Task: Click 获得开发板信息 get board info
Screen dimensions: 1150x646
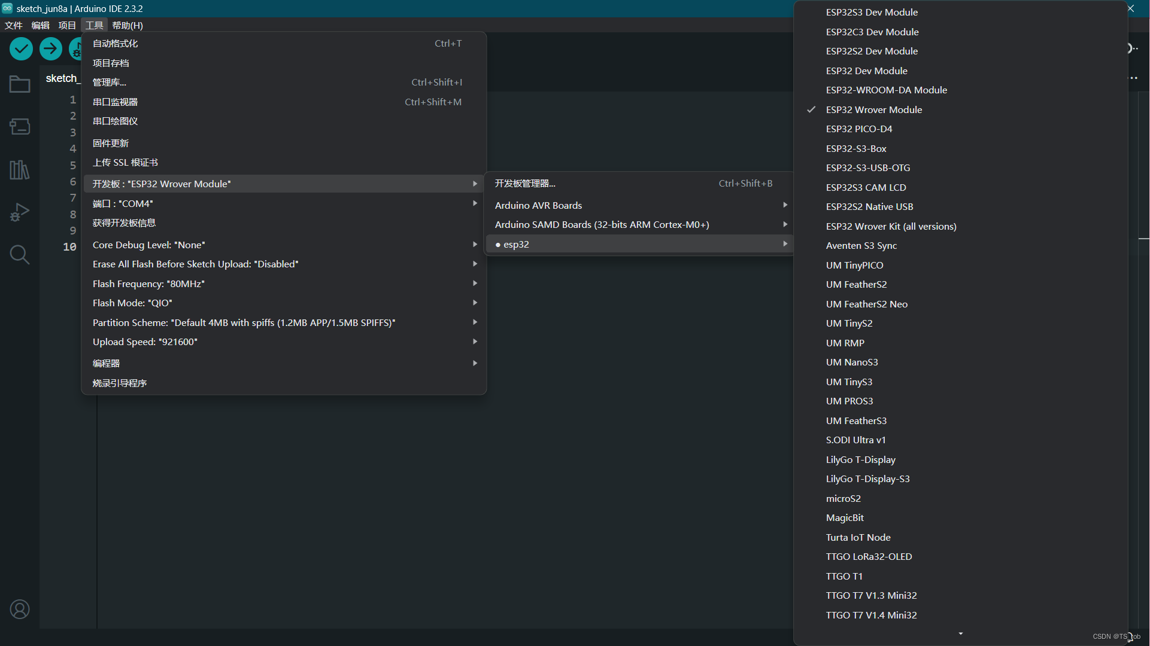Action: coord(124,223)
